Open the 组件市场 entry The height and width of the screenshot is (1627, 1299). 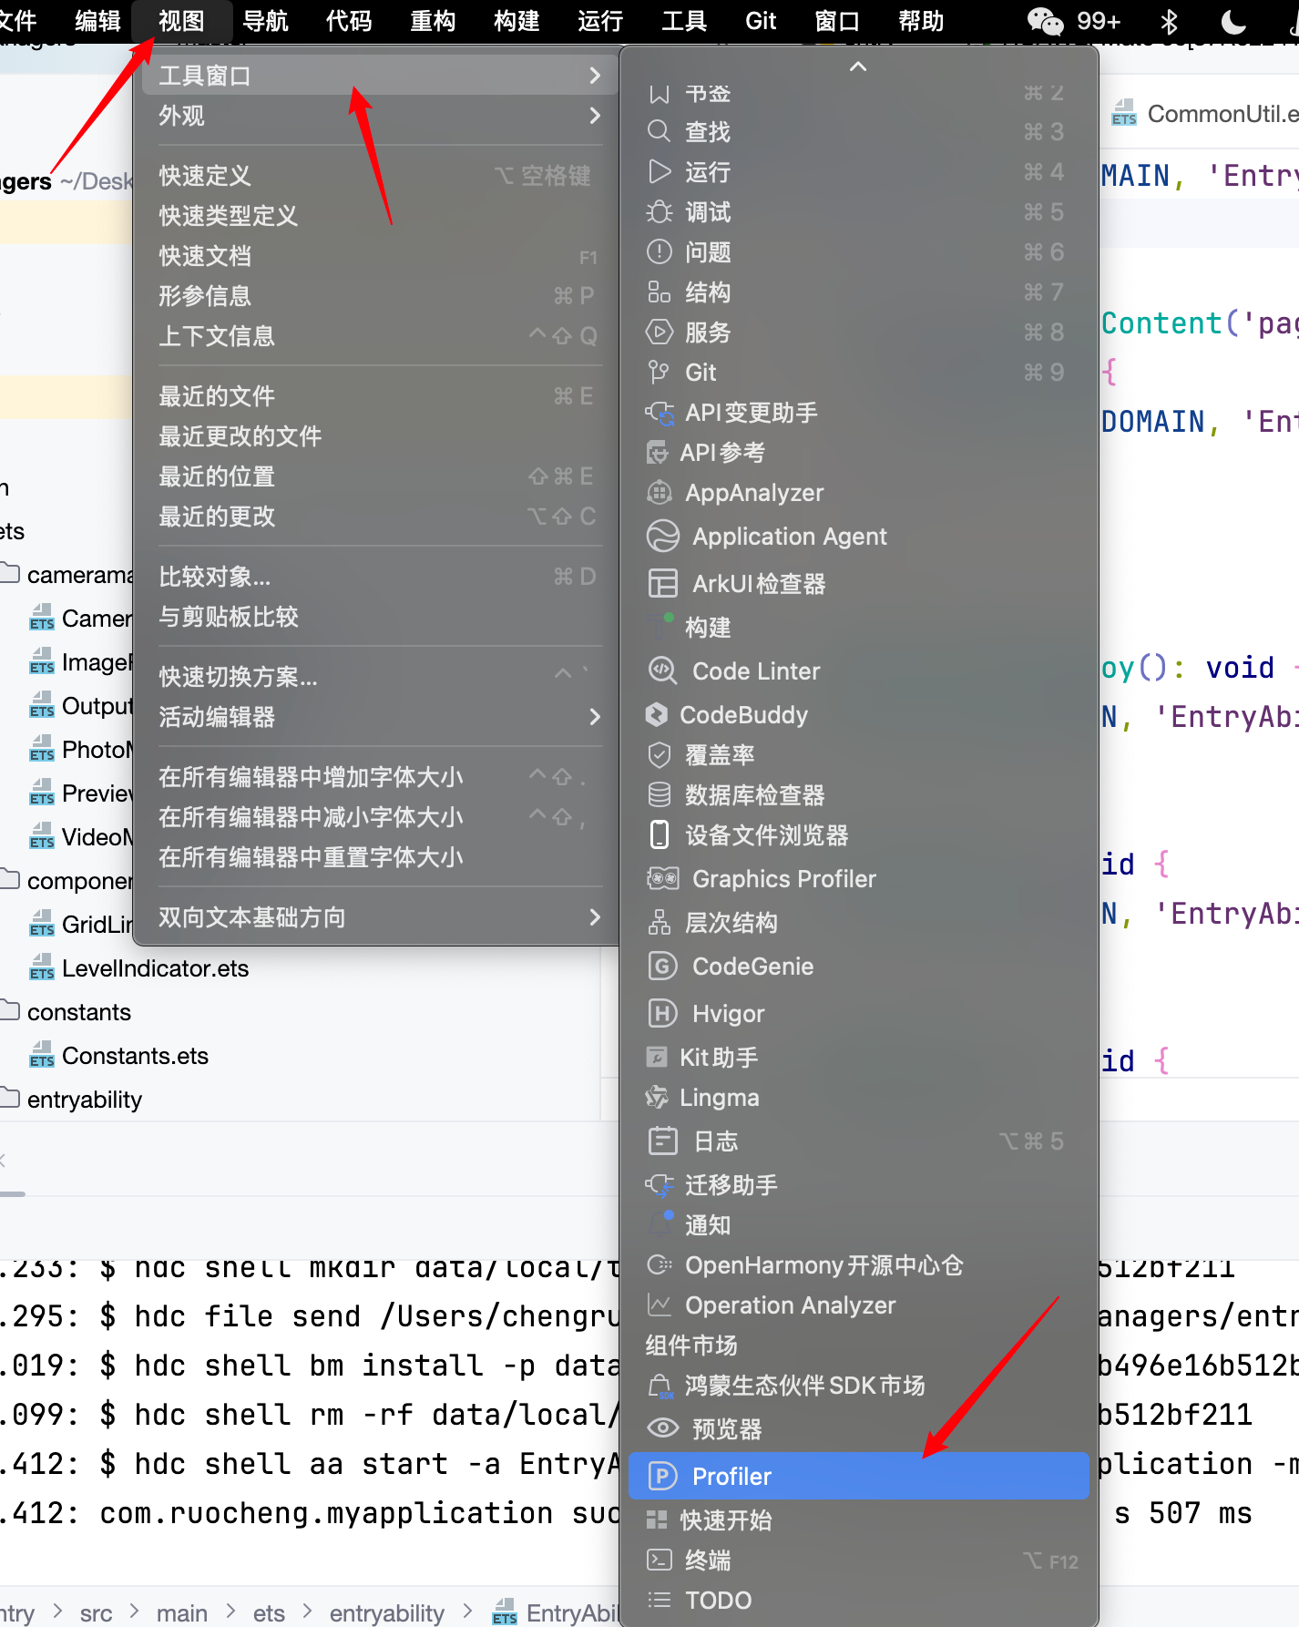pyautogui.click(x=859, y=1346)
